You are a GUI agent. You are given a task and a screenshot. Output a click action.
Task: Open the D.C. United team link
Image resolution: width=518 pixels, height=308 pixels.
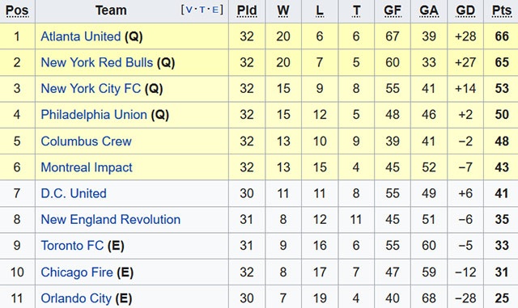pos(74,193)
